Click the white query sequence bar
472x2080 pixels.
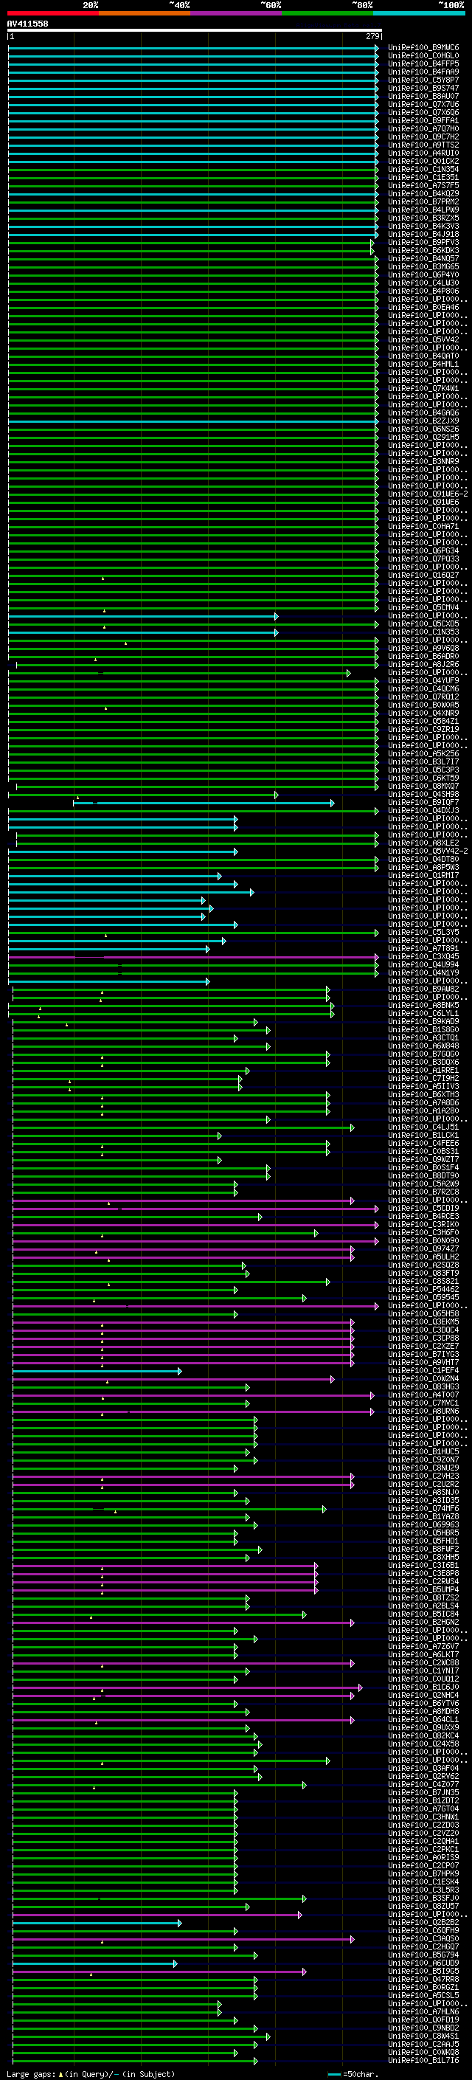point(195,31)
